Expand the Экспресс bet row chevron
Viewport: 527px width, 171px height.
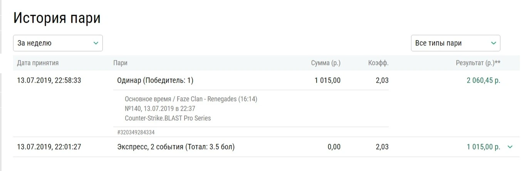click(x=510, y=147)
